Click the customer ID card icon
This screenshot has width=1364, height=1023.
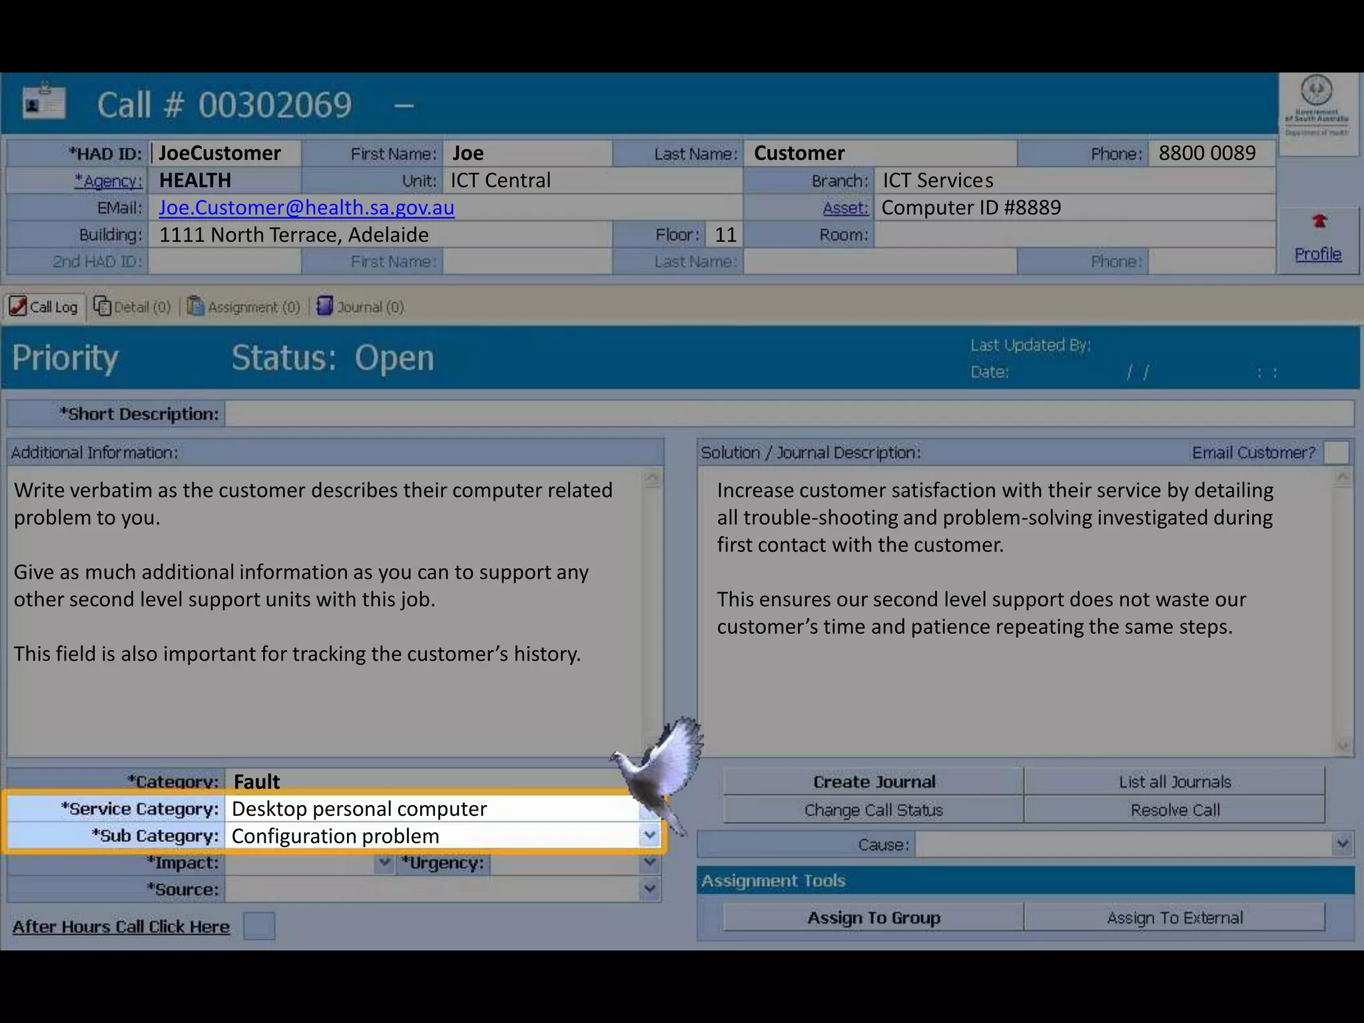pos(43,103)
